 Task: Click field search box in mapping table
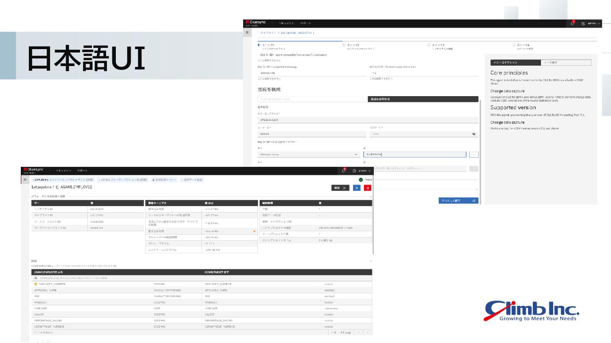click(x=202, y=278)
